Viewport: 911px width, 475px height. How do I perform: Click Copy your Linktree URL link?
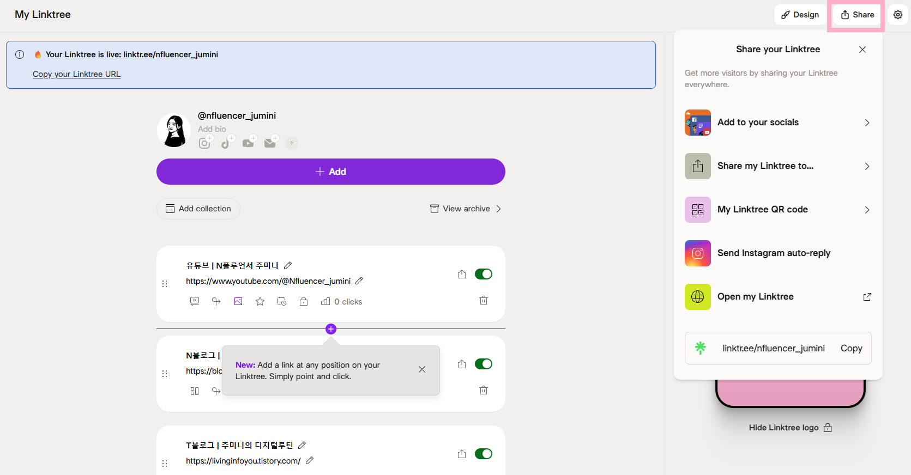tap(76, 74)
